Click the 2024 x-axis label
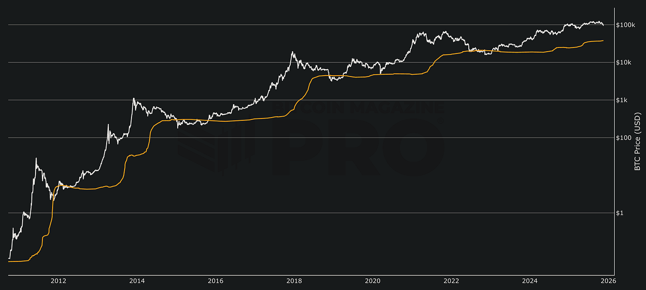Viewport: 646px width, 290px height. (x=530, y=280)
